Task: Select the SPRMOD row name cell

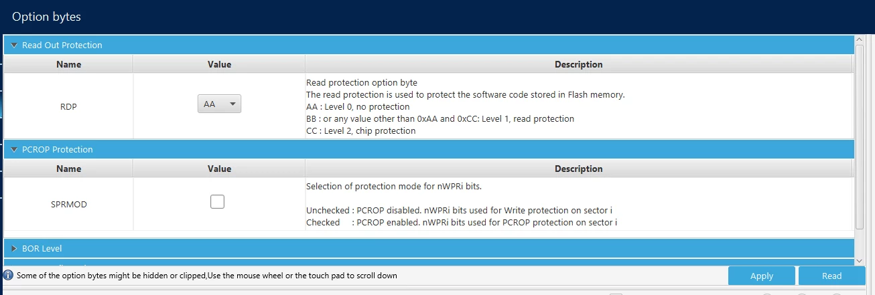Action: [68, 204]
